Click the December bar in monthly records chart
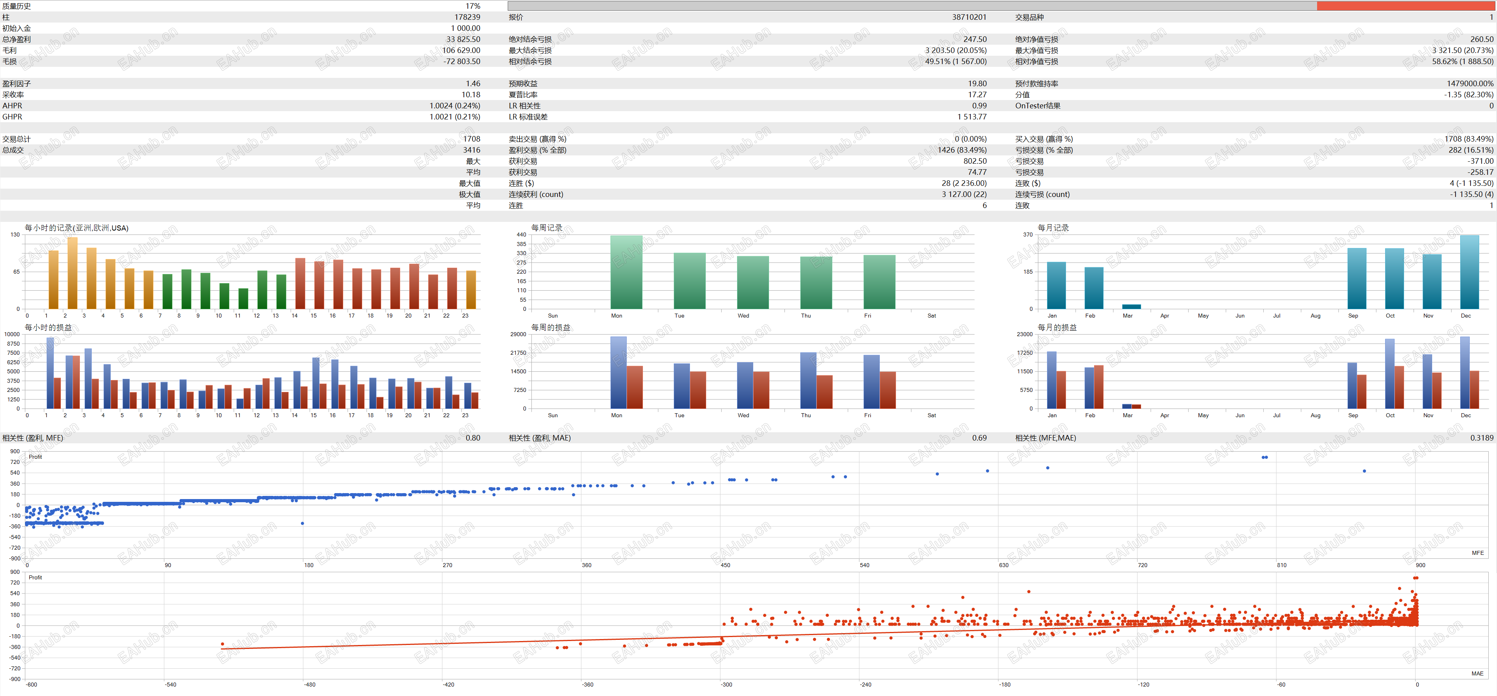Screen dimensions: 1497x696 coord(1469,272)
